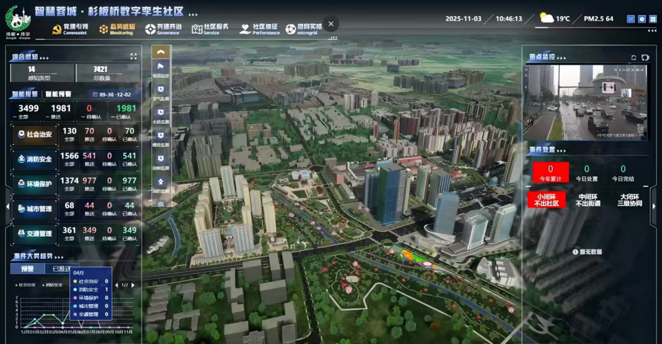Click the settings gear icon in header
This screenshot has width=662, height=344.
(x=642, y=19)
